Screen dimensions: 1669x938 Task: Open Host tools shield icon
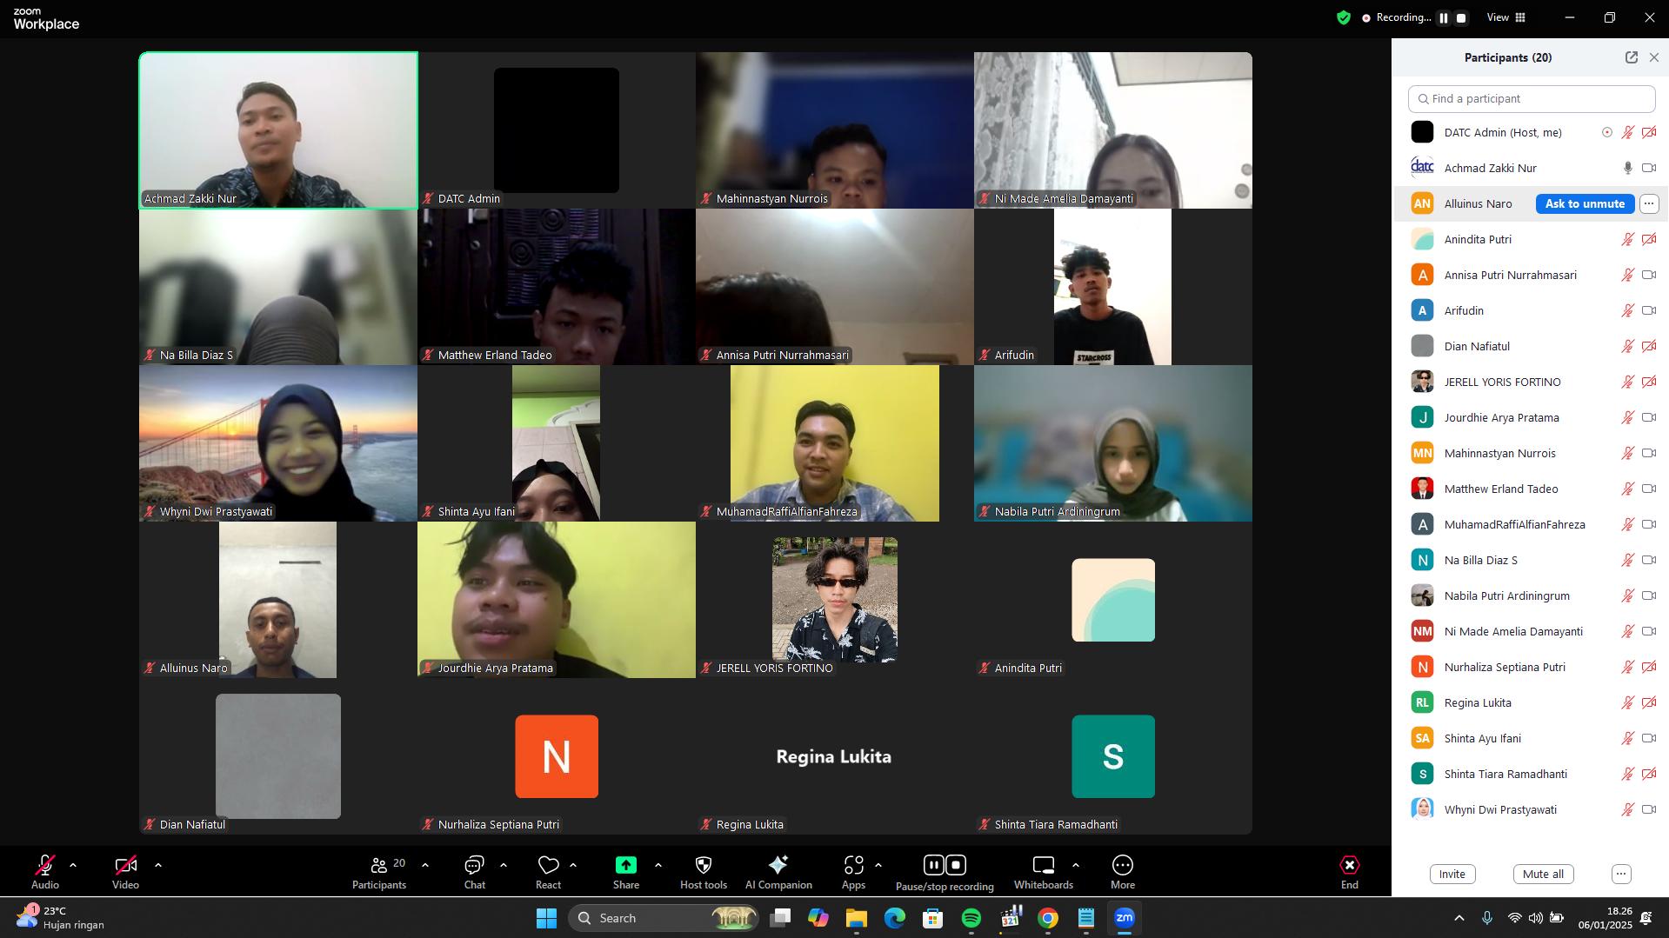[x=703, y=865]
